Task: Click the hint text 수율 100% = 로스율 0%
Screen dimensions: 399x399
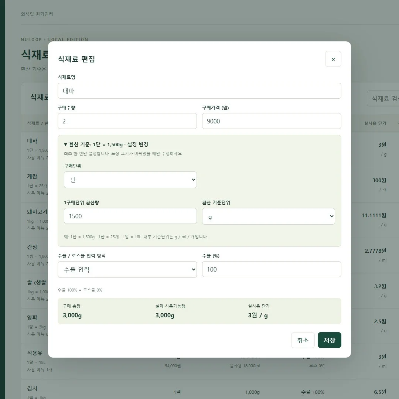Action: [x=80, y=290]
